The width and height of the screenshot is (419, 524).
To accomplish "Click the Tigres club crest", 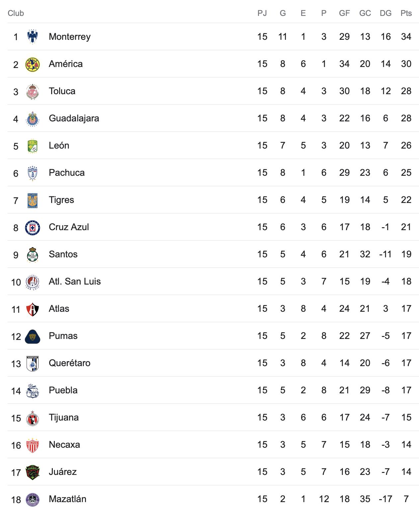I will click(x=33, y=200).
